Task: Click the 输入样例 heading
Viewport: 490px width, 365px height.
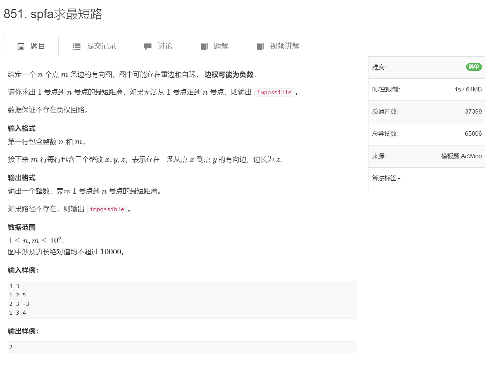Action: tap(23, 270)
